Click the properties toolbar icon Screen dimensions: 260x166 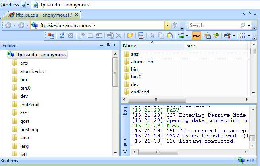click(x=99, y=36)
